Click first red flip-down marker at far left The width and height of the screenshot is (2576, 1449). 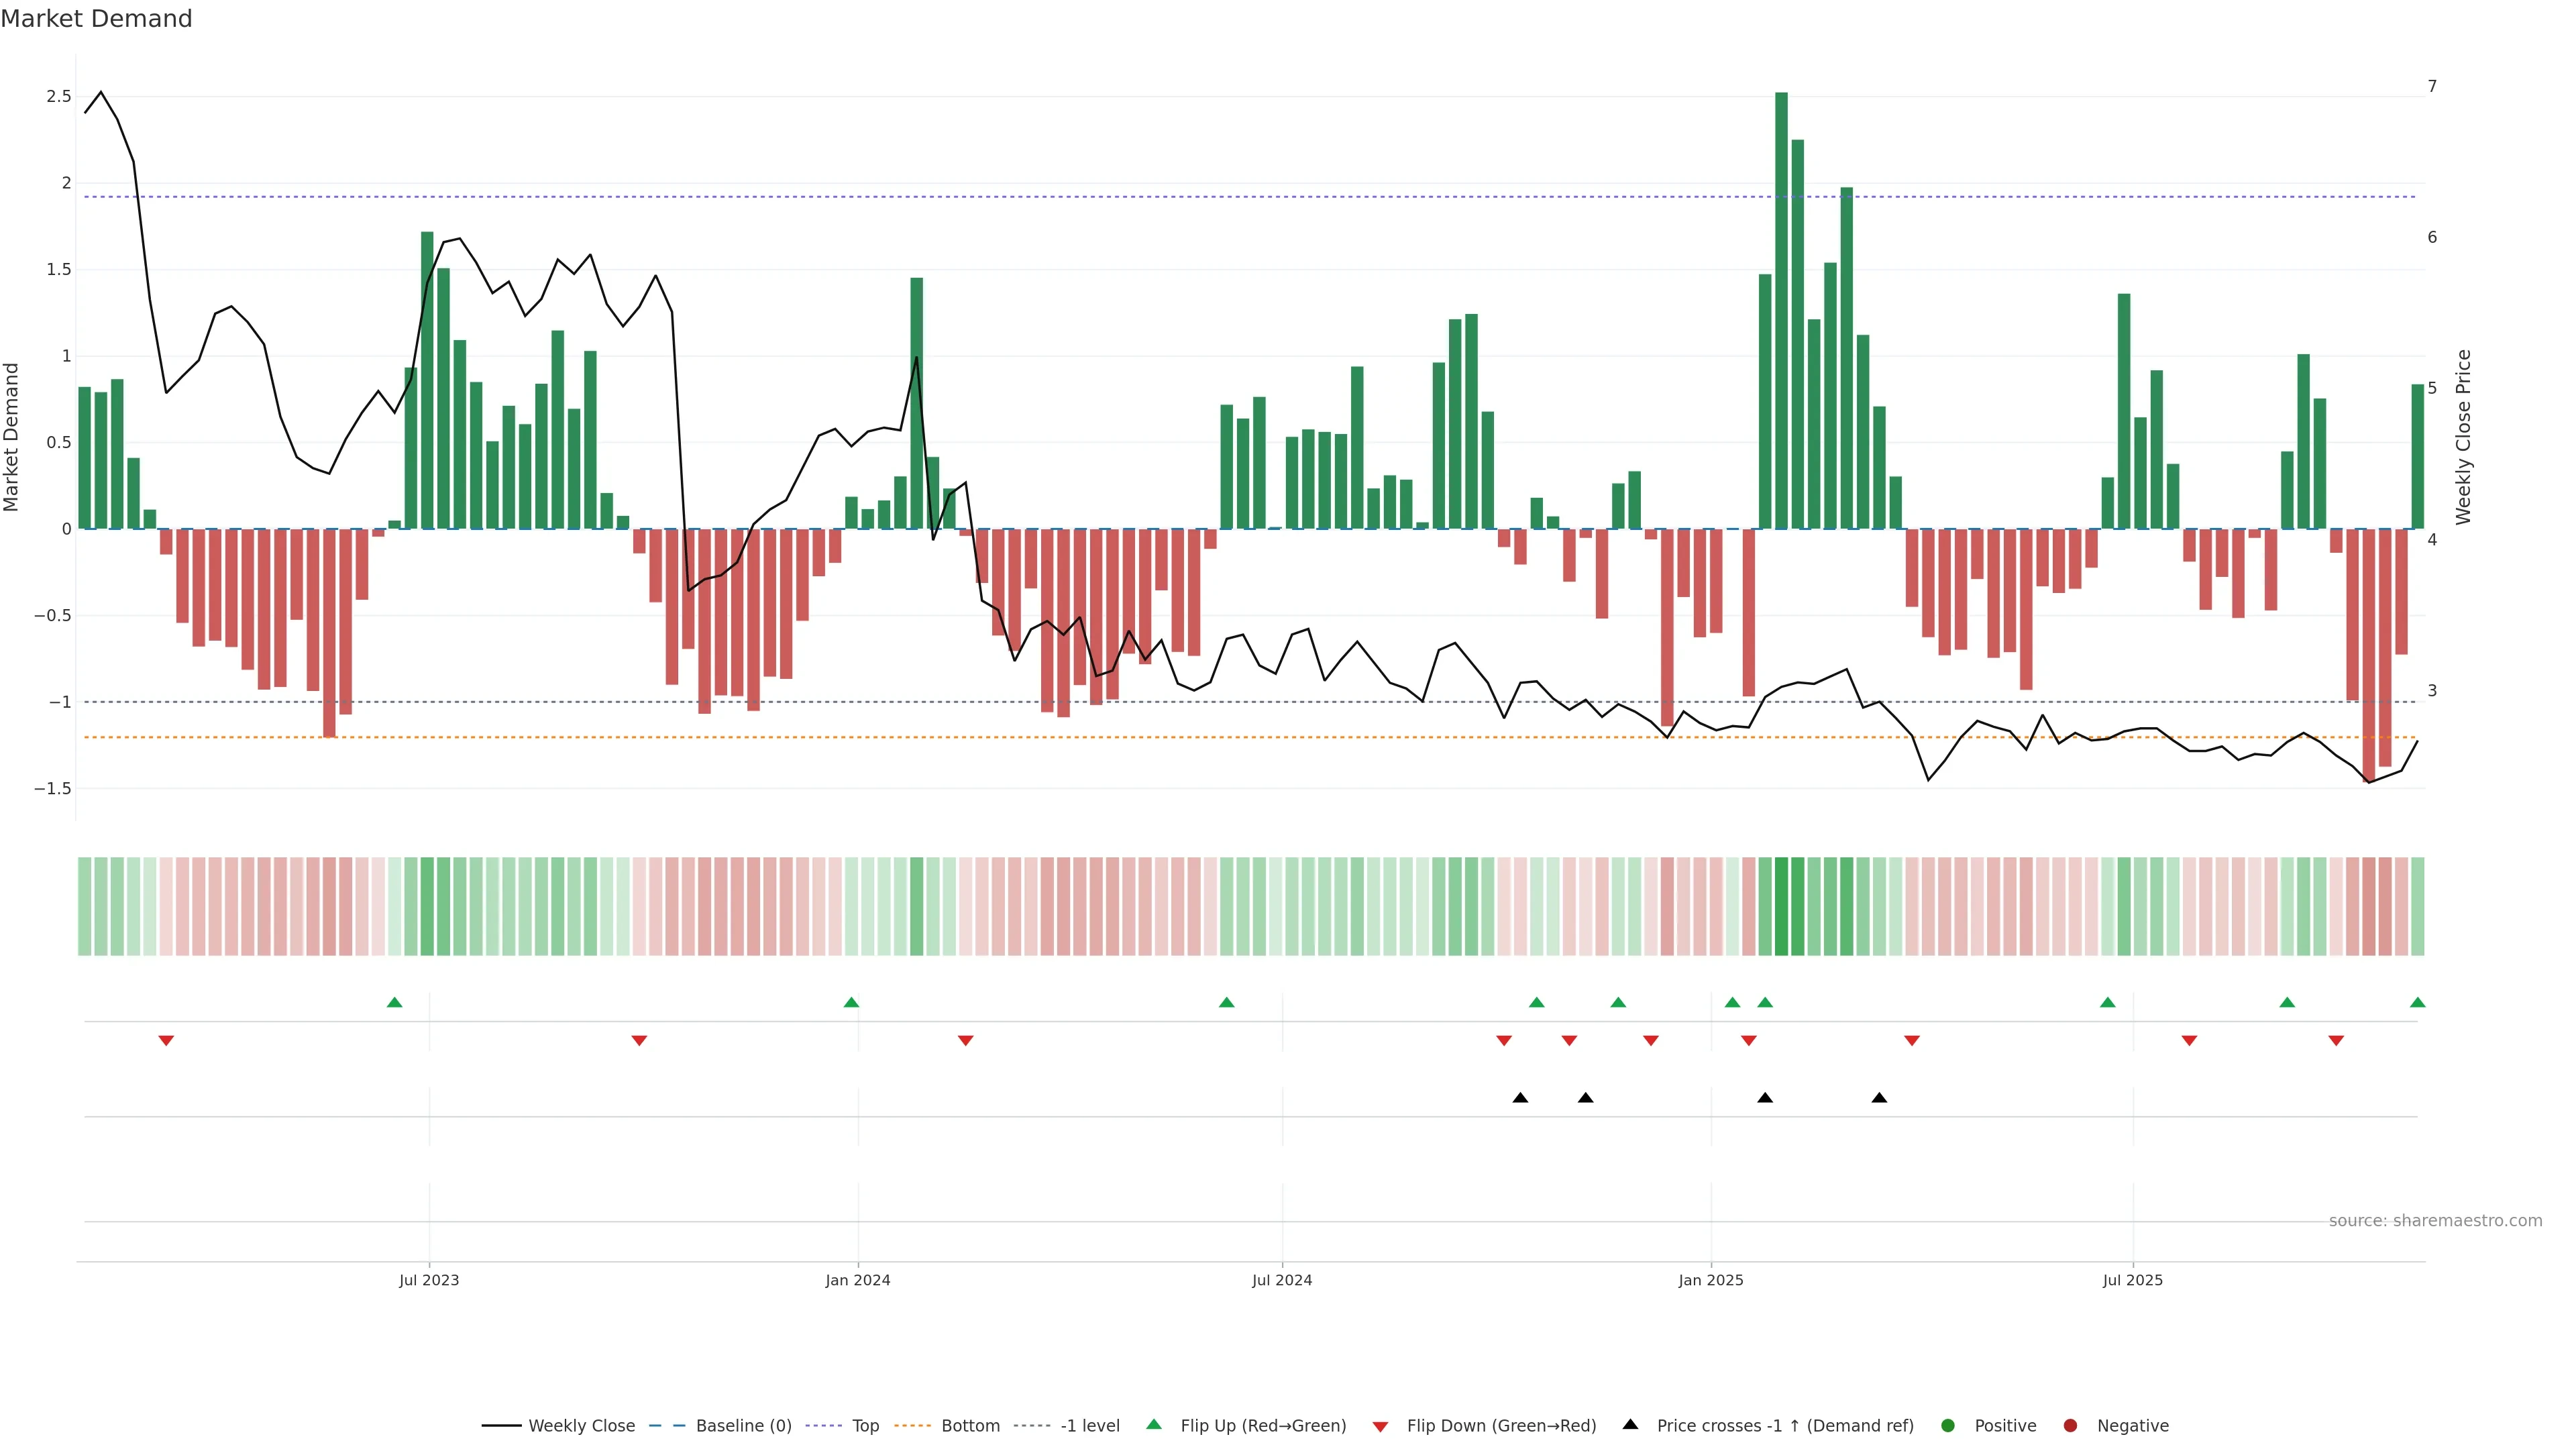(x=166, y=1041)
